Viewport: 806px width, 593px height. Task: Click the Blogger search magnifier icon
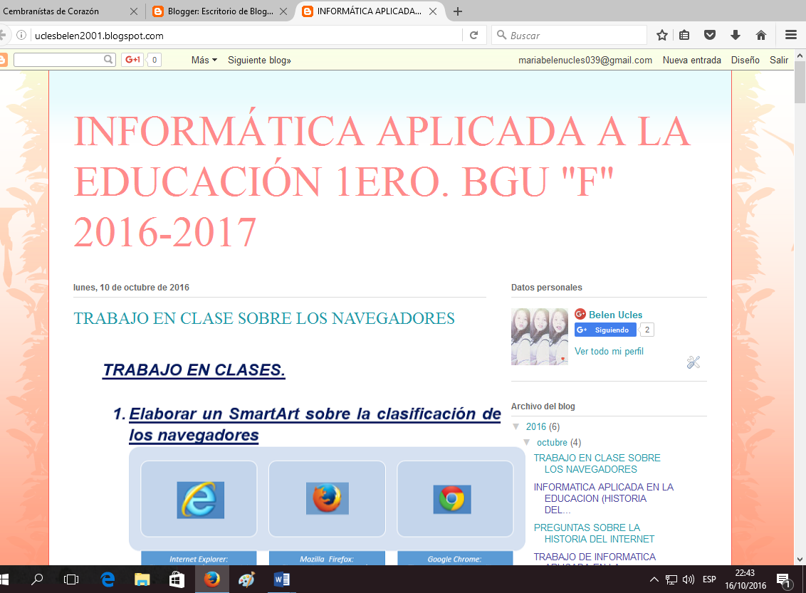(x=108, y=60)
